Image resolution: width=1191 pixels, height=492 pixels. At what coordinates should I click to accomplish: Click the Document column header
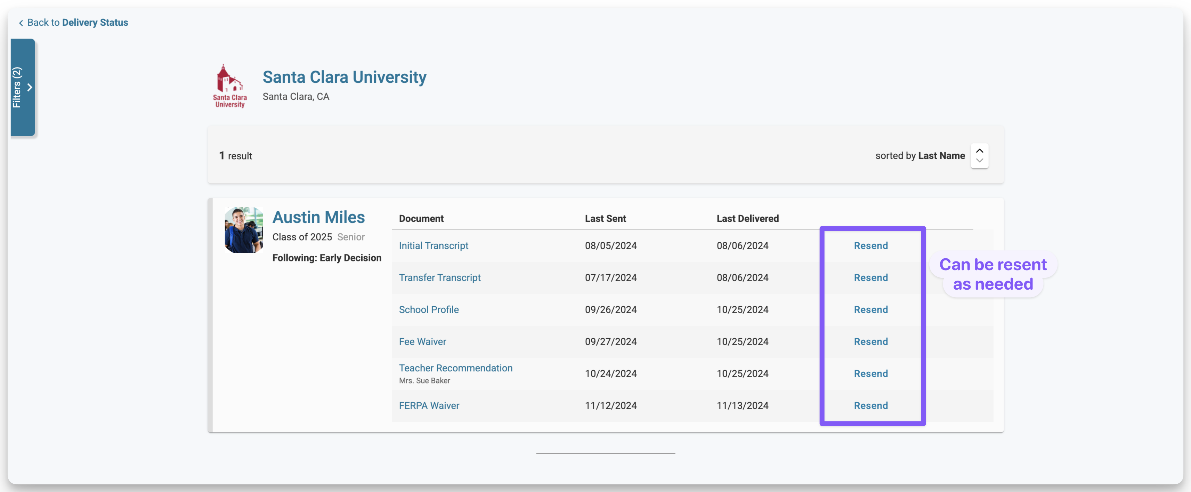[421, 218]
